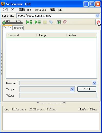The image size is (102, 133).
Task: Switch to the Reference tab
Action: pyautogui.click(x=19, y=109)
